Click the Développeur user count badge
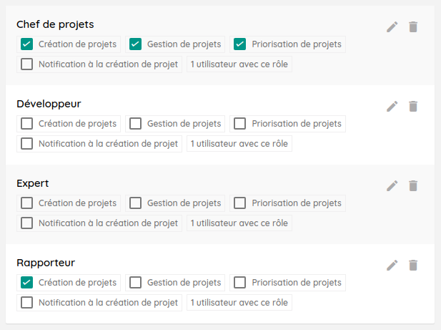This screenshot has width=441, height=330. coord(239,144)
